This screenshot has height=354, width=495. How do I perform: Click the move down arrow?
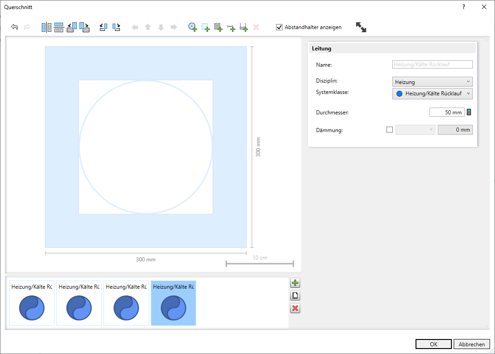point(161,27)
